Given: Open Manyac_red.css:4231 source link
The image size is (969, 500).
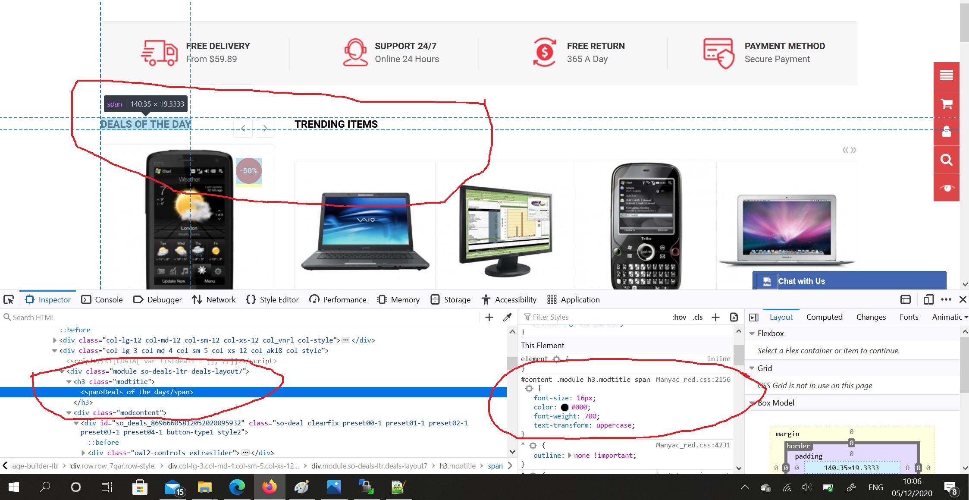Looking at the screenshot, I should (693, 445).
